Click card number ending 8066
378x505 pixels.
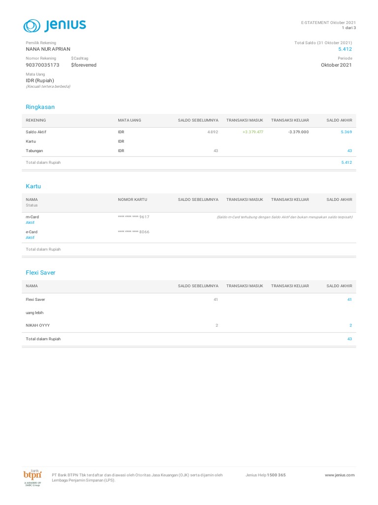point(134,232)
